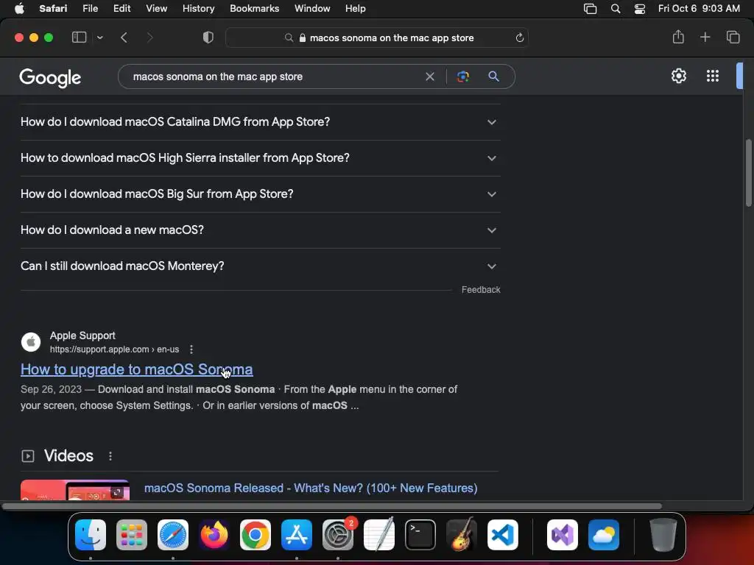Open the cloud weather app in Dock

tap(604, 535)
